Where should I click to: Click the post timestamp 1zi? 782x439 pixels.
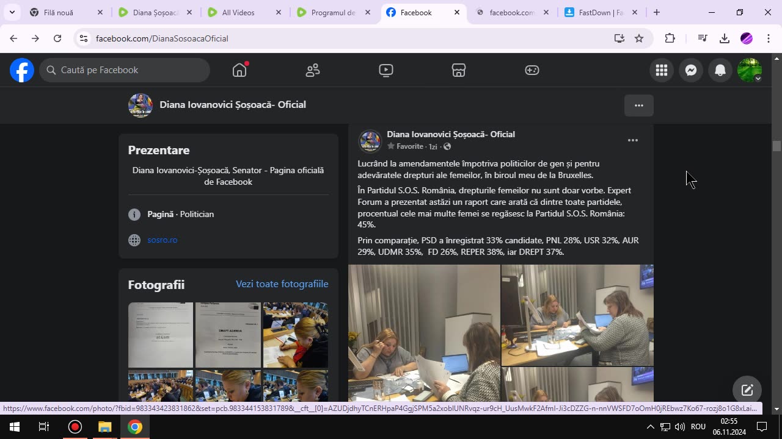coord(433,146)
